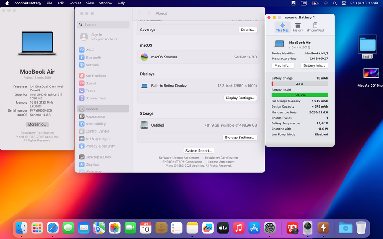This screenshot has height=239, width=383.
Task: Open Regulatory Certification link in About pane
Action: click(221, 158)
